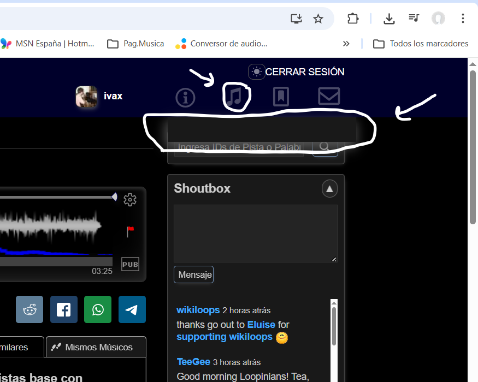Collapse the Shoutbox panel
This screenshot has height=382, width=478.
click(329, 189)
